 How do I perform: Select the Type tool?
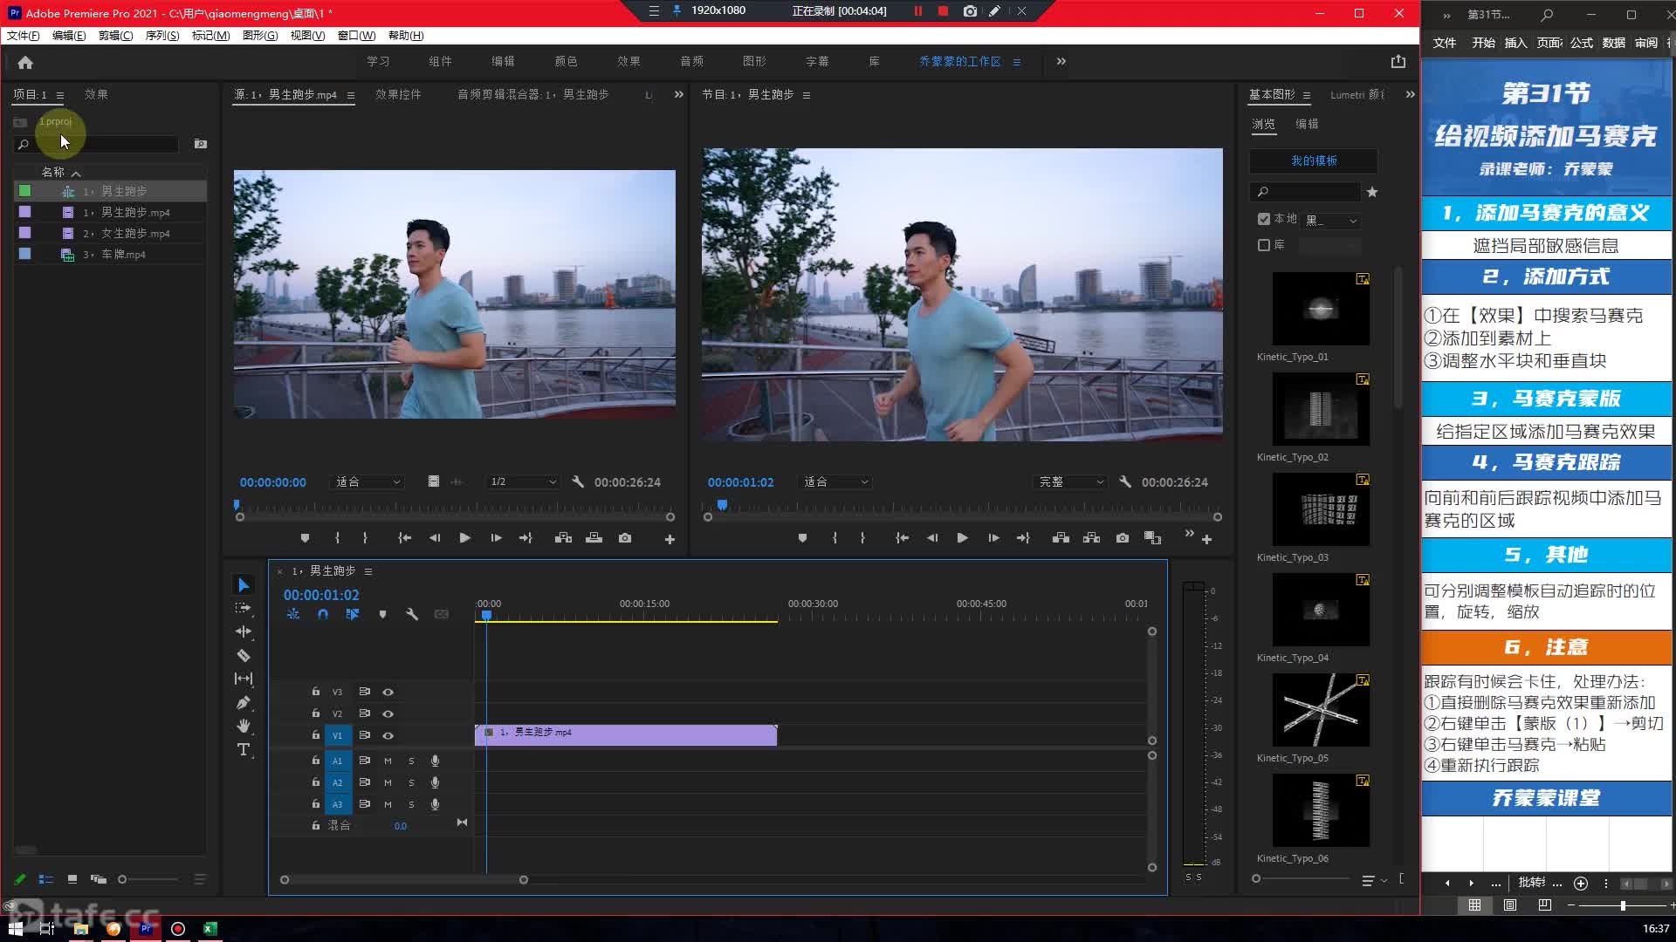click(x=244, y=749)
